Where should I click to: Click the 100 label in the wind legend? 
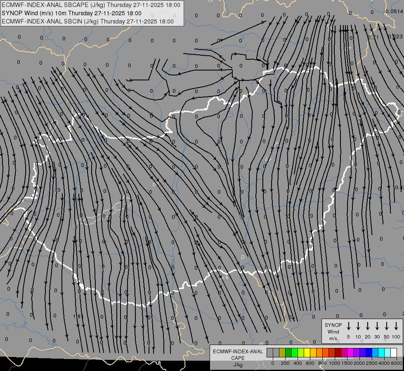tap(396, 337)
